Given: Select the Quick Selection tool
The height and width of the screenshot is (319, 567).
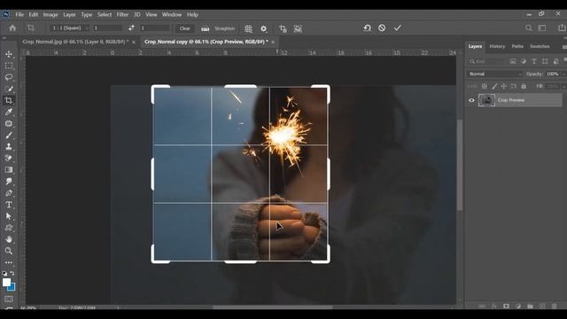Looking at the screenshot, I should pyautogui.click(x=9, y=89).
